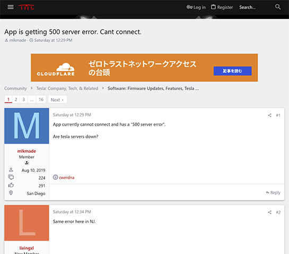This screenshot has width=289, height=254.
Task: Click the reaction icon beside cwerdna
Action: click(x=55, y=177)
